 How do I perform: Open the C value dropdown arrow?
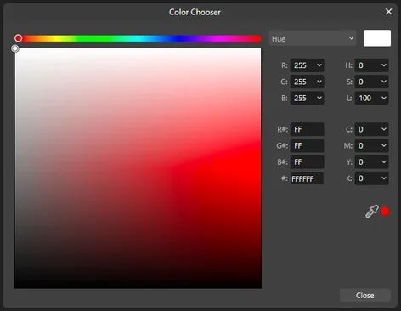[384, 129]
